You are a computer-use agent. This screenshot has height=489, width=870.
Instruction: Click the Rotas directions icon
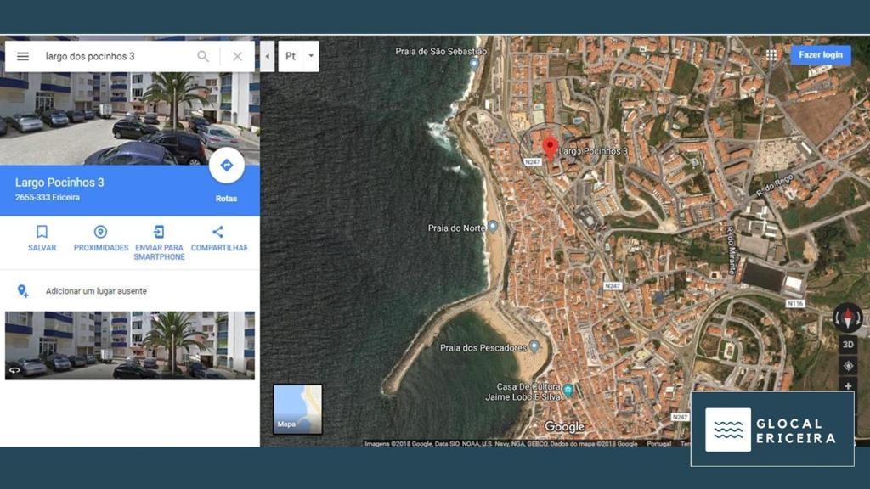[226, 166]
